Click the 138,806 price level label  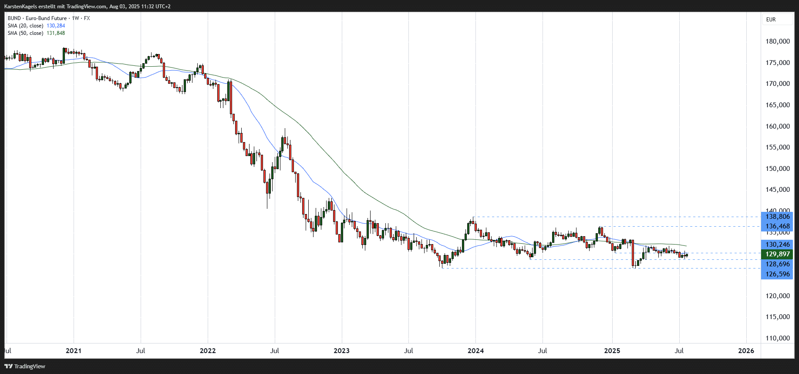click(777, 217)
